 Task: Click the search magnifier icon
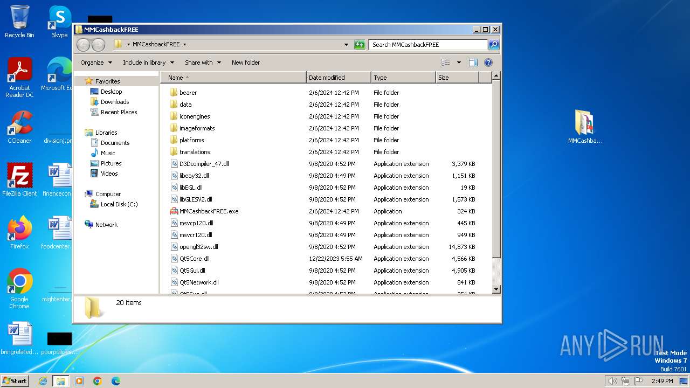click(x=493, y=45)
